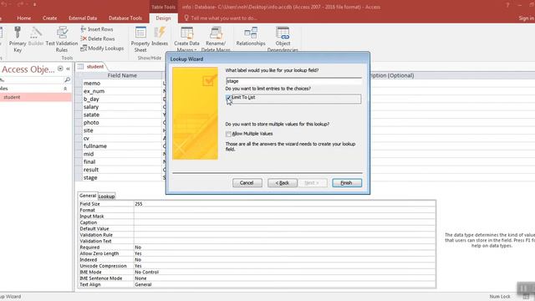535x301 pixels.
Task: Select the stage field name
Action: point(90,178)
